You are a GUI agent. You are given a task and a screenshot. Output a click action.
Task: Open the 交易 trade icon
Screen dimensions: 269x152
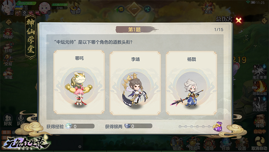point(8,61)
